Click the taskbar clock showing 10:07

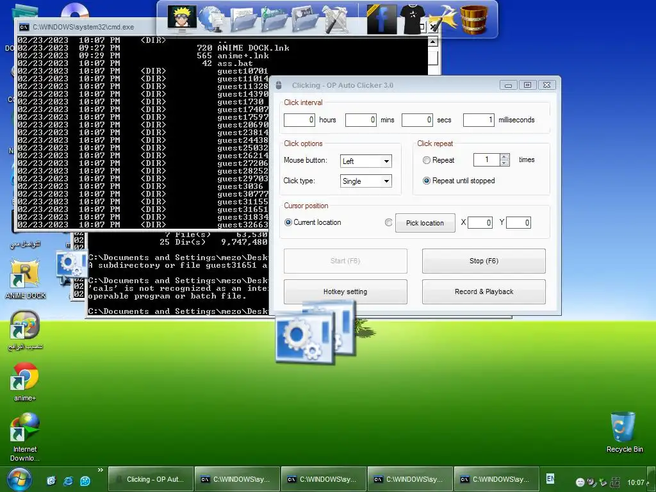pyautogui.click(x=636, y=482)
